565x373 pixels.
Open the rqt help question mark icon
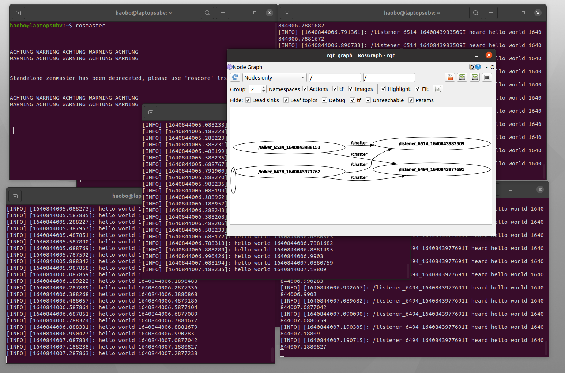pyautogui.click(x=478, y=67)
